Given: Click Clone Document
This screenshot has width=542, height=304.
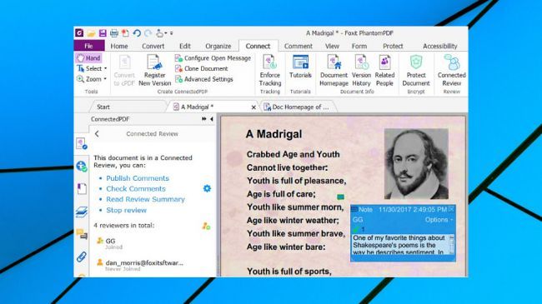Looking at the screenshot, I should [202, 69].
